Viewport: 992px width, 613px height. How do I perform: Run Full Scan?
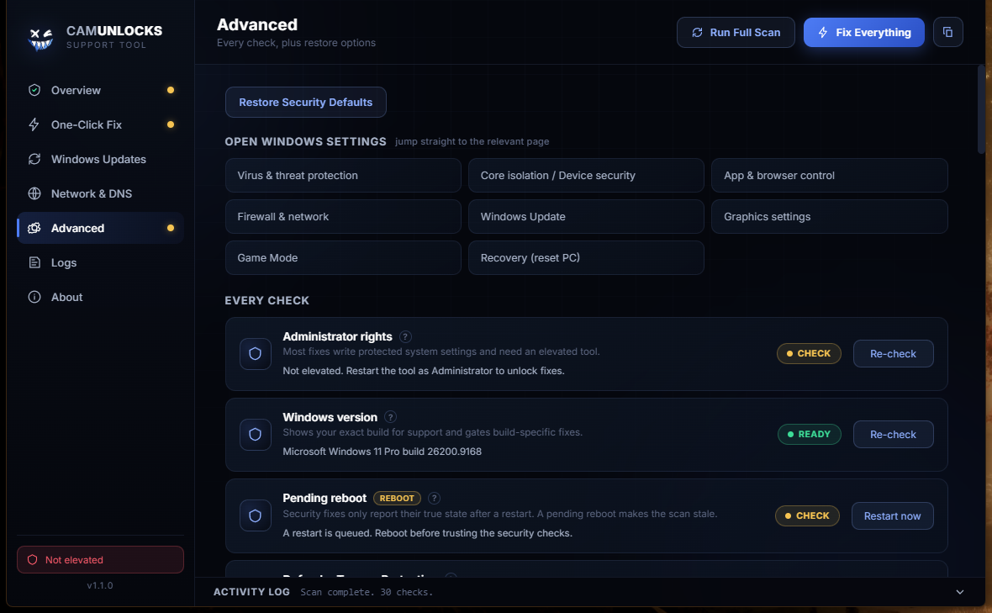(736, 32)
